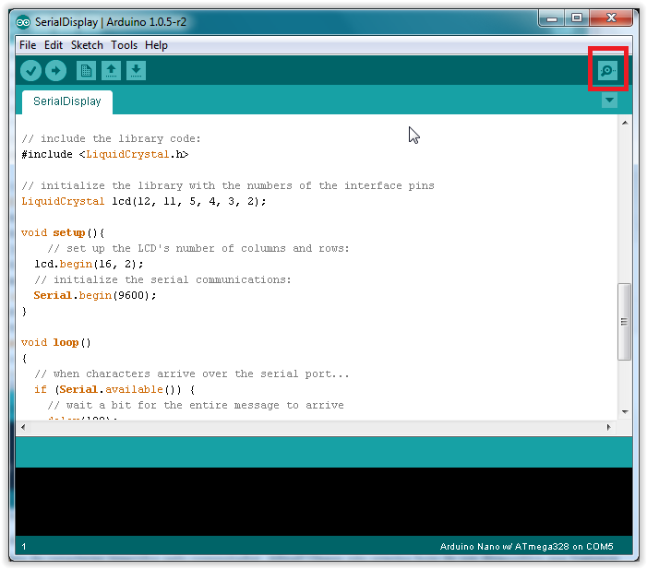Select the SerialDisplay tab
This screenshot has width=647, height=569.
(x=67, y=101)
